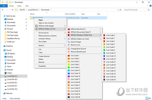This screenshot has height=100, width=152.
Task: Click the dark flag icon of Icon Code 36 in right submenu
Action: pos(104,80)
